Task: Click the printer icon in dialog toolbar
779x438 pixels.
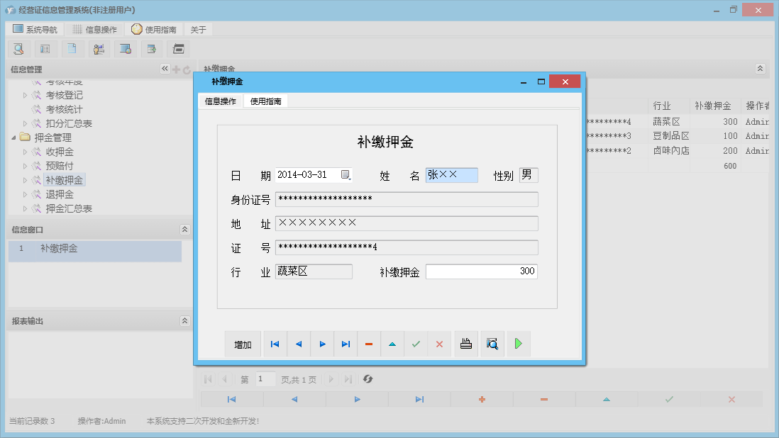Action: click(466, 344)
